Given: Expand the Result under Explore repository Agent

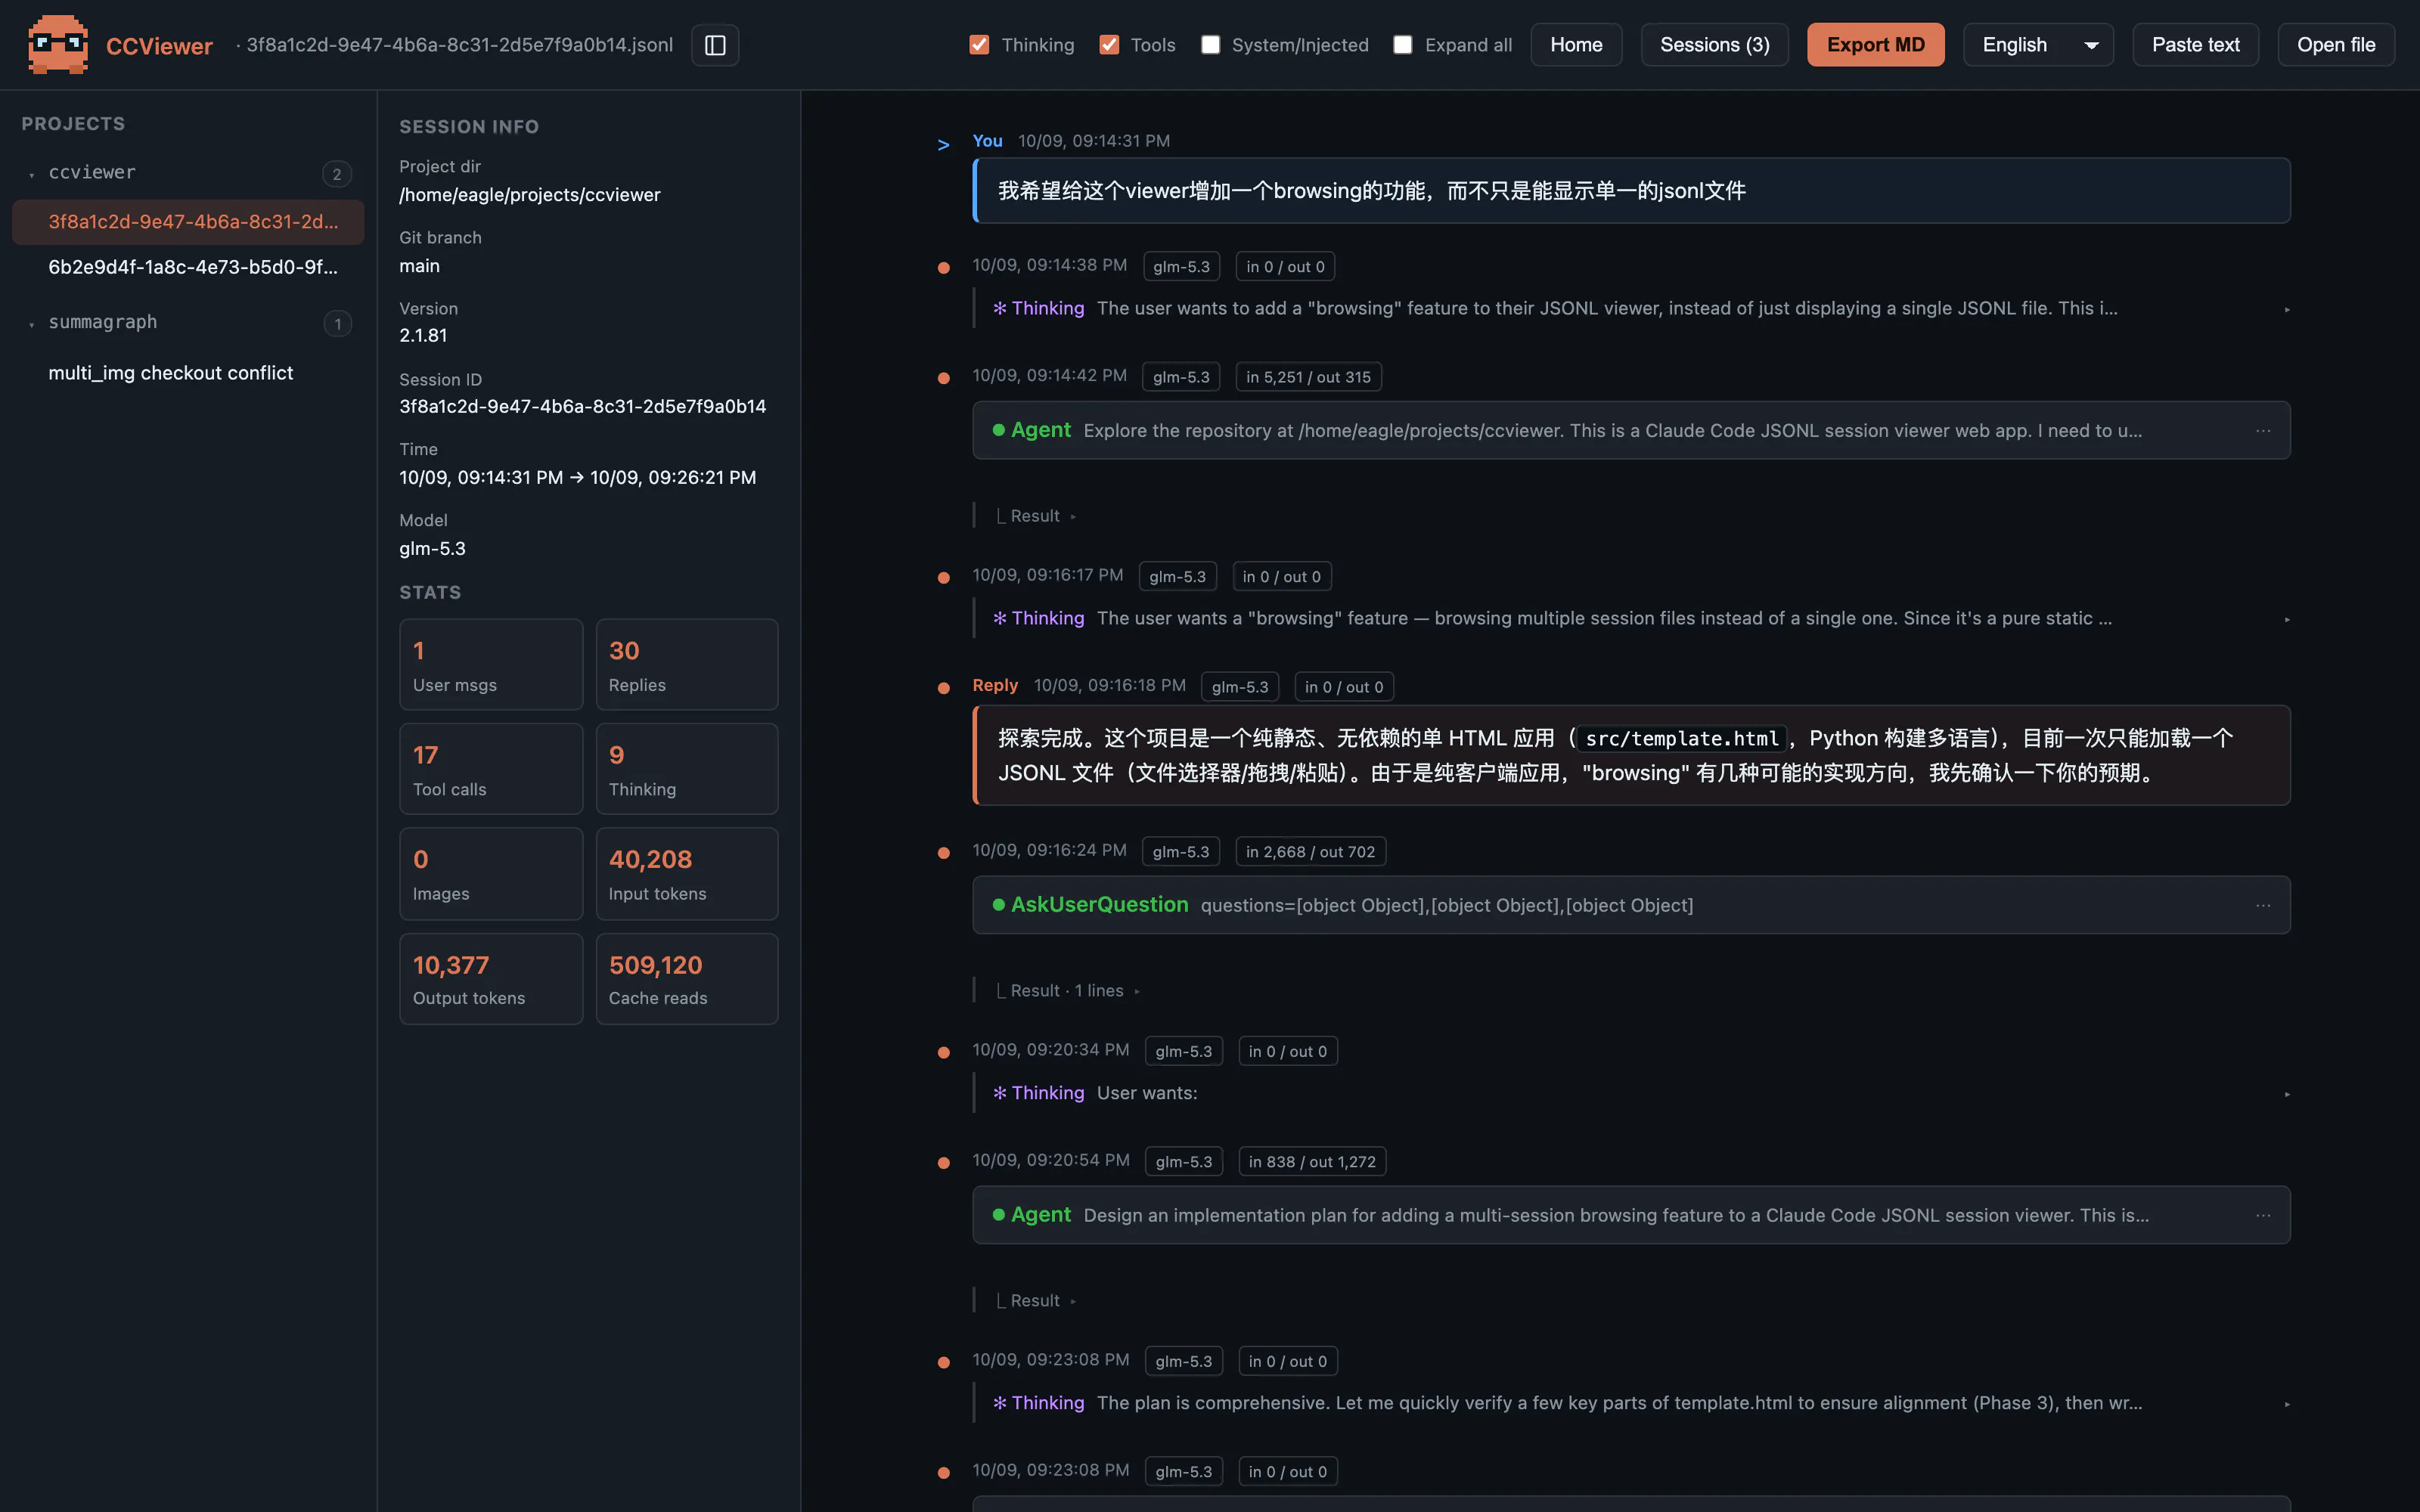Looking at the screenshot, I should click(1036, 516).
